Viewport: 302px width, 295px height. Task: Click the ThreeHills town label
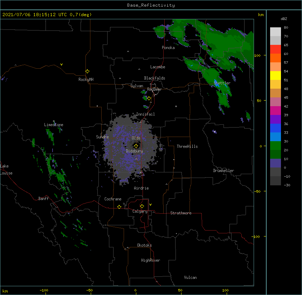187,146
